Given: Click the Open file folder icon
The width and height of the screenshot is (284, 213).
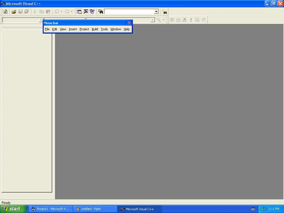Looking at the screenshot, I should click(14, 12).
